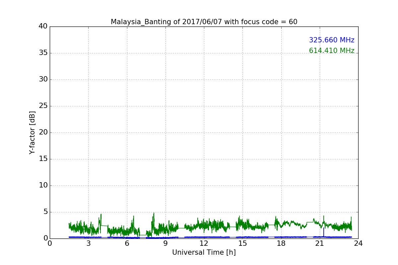Click the y-axis tick label '5'

click(45, 212)
